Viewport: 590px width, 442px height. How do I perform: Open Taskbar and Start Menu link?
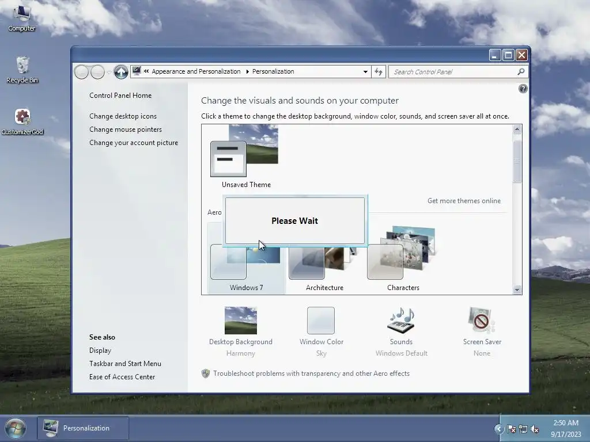point(125,364)
